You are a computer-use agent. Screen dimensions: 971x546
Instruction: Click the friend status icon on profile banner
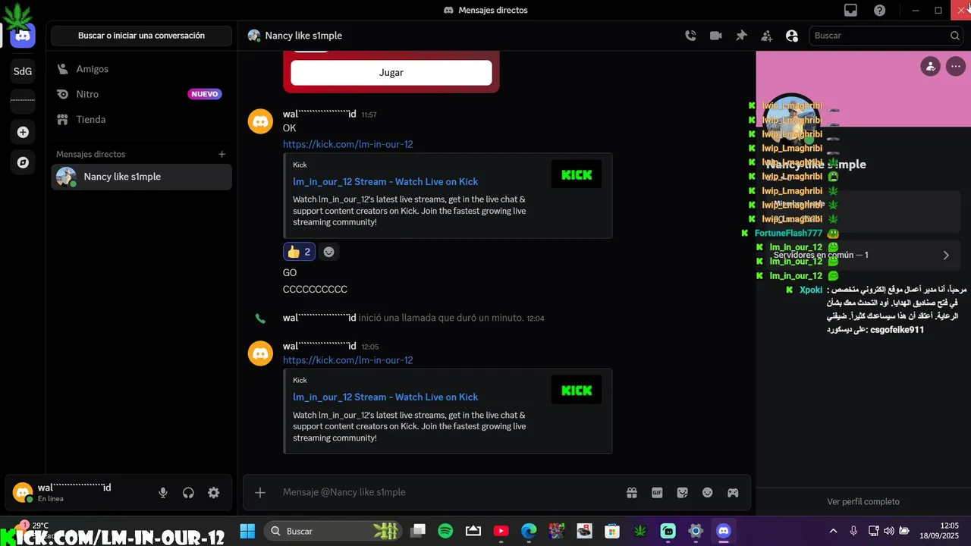coord(930,66)
